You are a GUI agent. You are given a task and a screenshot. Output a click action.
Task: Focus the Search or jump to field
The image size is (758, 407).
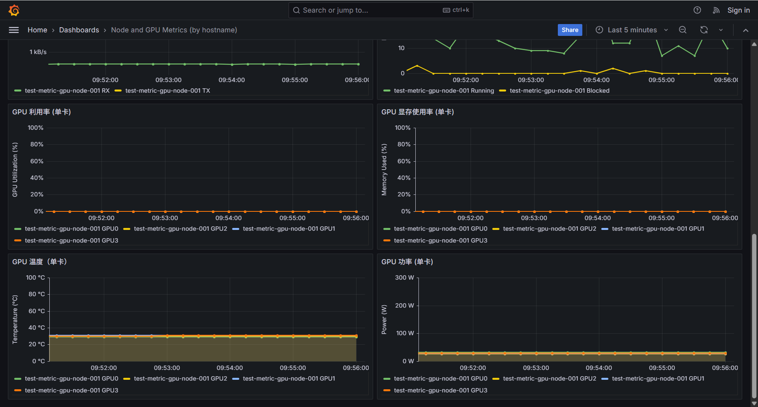tap(371, 10)
